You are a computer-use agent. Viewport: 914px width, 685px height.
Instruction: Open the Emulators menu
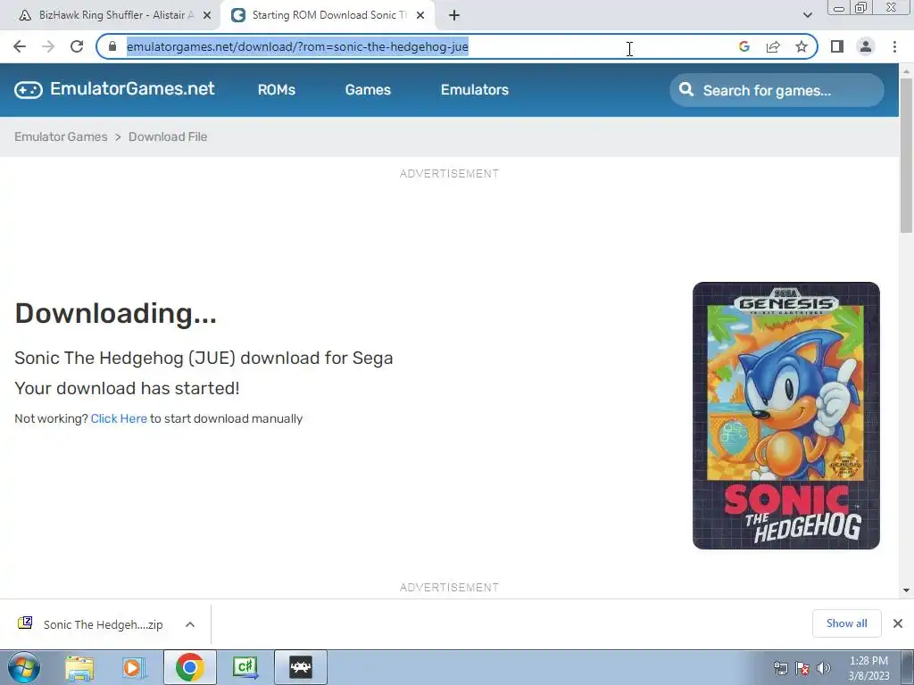point(475,90)
